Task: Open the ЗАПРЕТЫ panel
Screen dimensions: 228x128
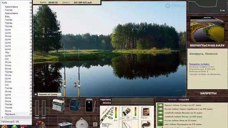Action: click(208, 93)
